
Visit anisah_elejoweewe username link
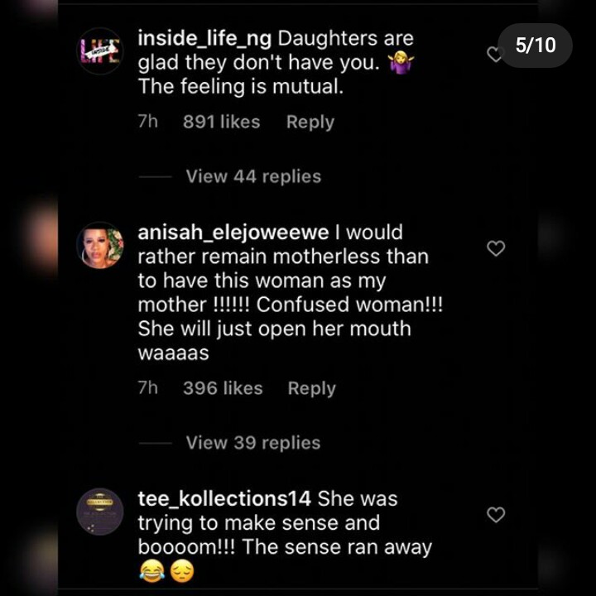point(233,233)
